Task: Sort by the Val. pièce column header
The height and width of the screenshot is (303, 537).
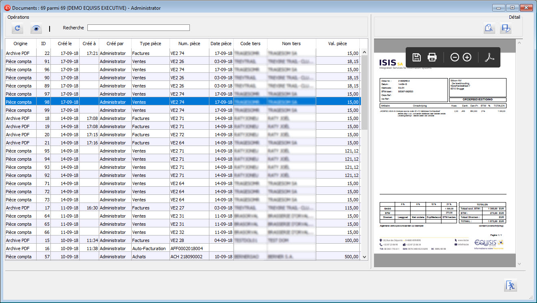Action: pyautogui.click(x=337, y=44)
